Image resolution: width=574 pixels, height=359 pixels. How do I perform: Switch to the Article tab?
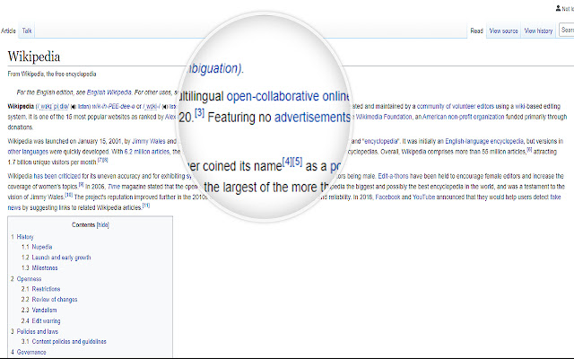pos(8,31)
